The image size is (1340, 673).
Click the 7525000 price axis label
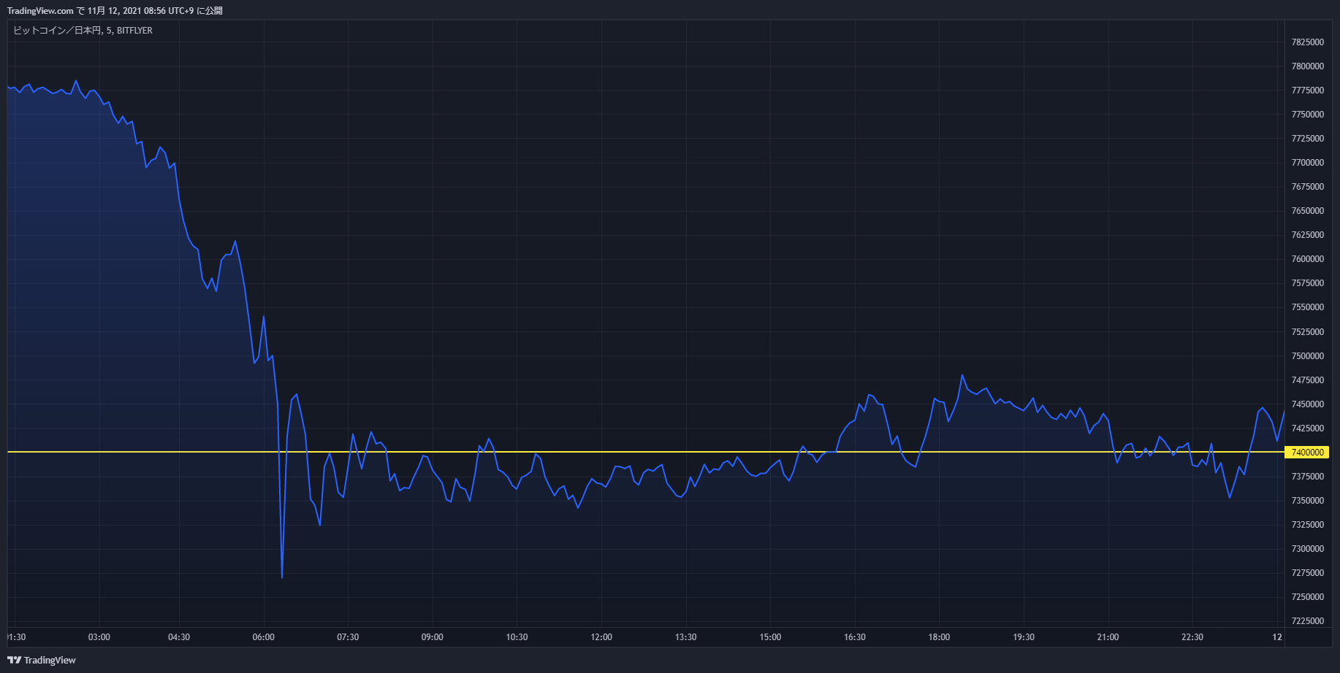coord(1308,332)
